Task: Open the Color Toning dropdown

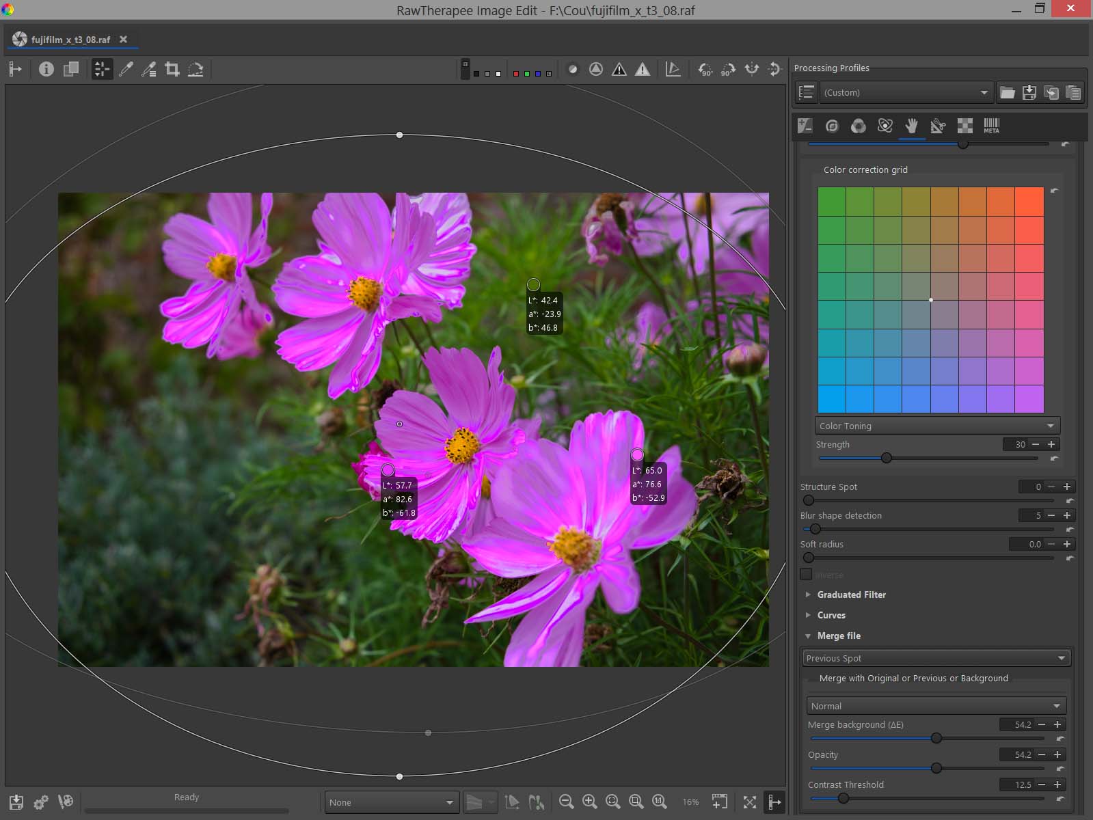Action: click(936, 426)
